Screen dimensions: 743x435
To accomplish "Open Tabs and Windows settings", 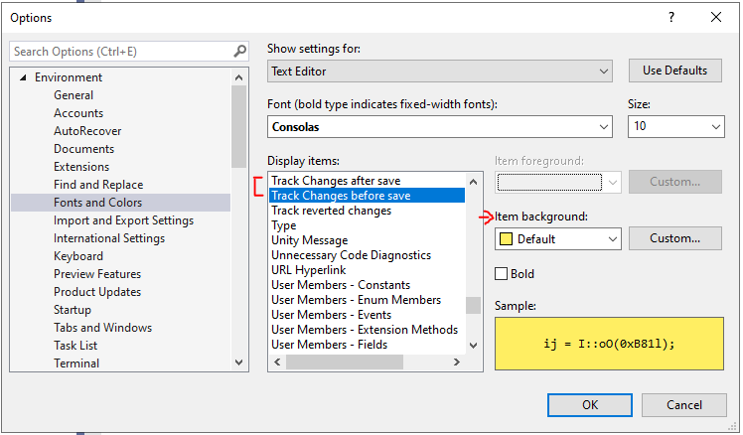I will click(102, 328).
